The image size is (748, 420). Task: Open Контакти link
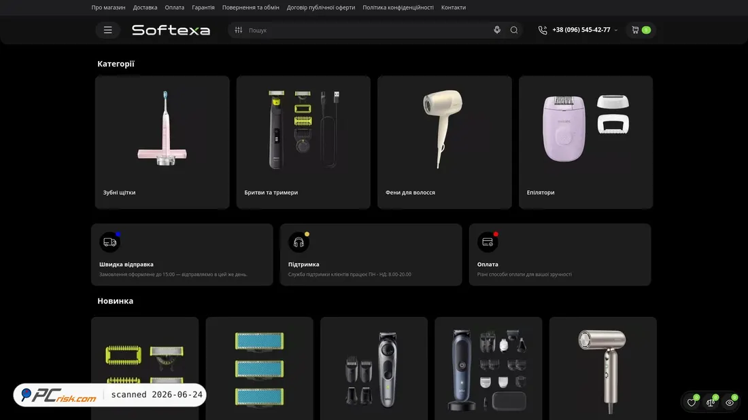(x=453, y=7)
